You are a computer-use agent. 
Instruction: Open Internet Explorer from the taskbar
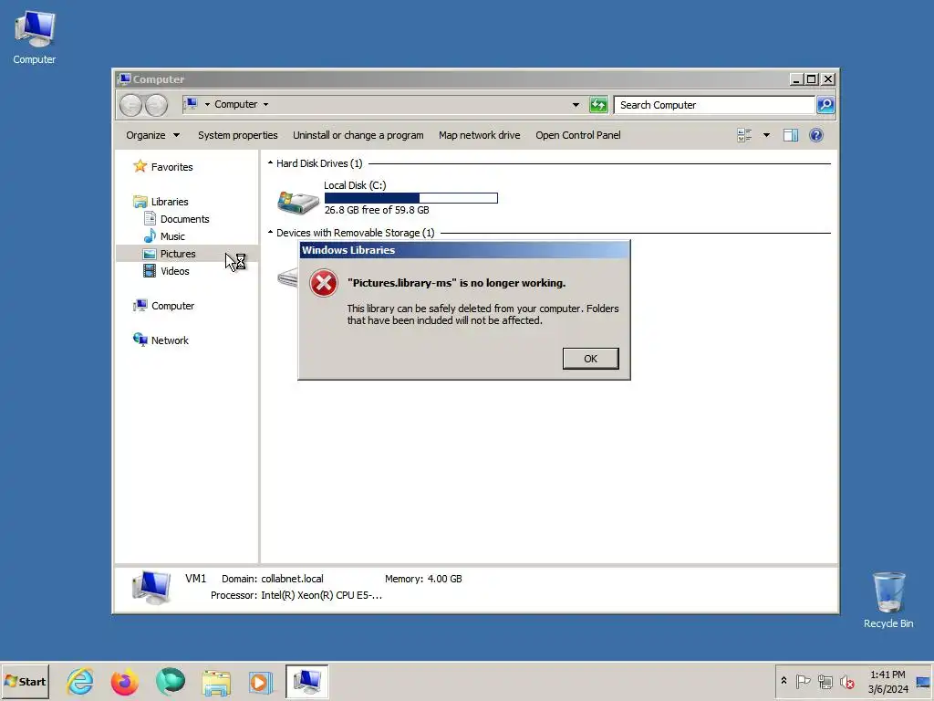(80, 681)
